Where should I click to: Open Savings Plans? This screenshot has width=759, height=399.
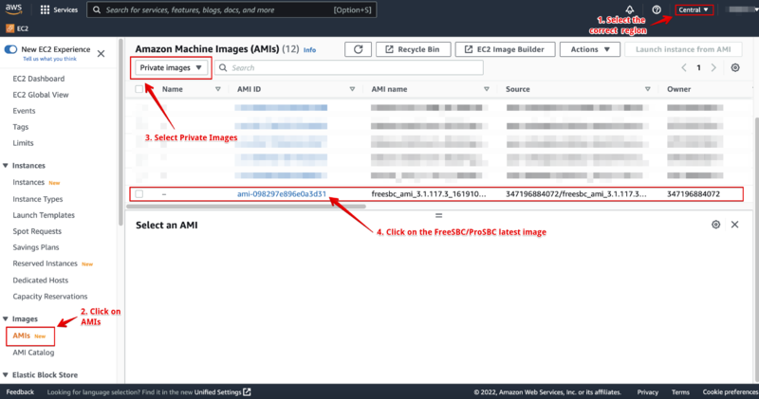coord(36,247)
